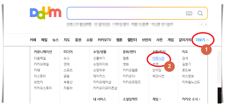Viewport: 225px width, 107px height.
Task: Open 쇼핑 in top navigation
Action: (89, 40)
